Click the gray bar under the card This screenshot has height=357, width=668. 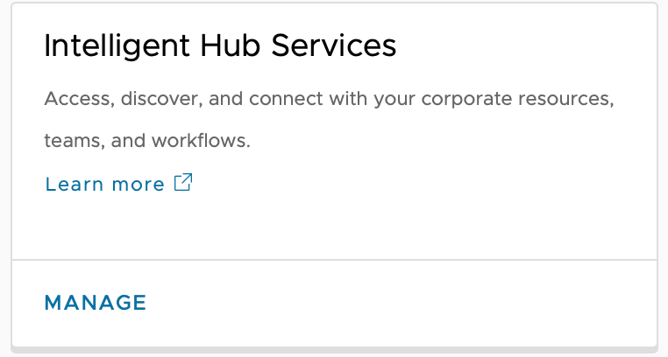(x=334, y=351)
